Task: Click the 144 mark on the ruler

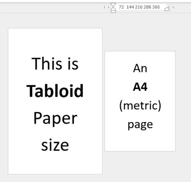Action: [x=130, y=7]
